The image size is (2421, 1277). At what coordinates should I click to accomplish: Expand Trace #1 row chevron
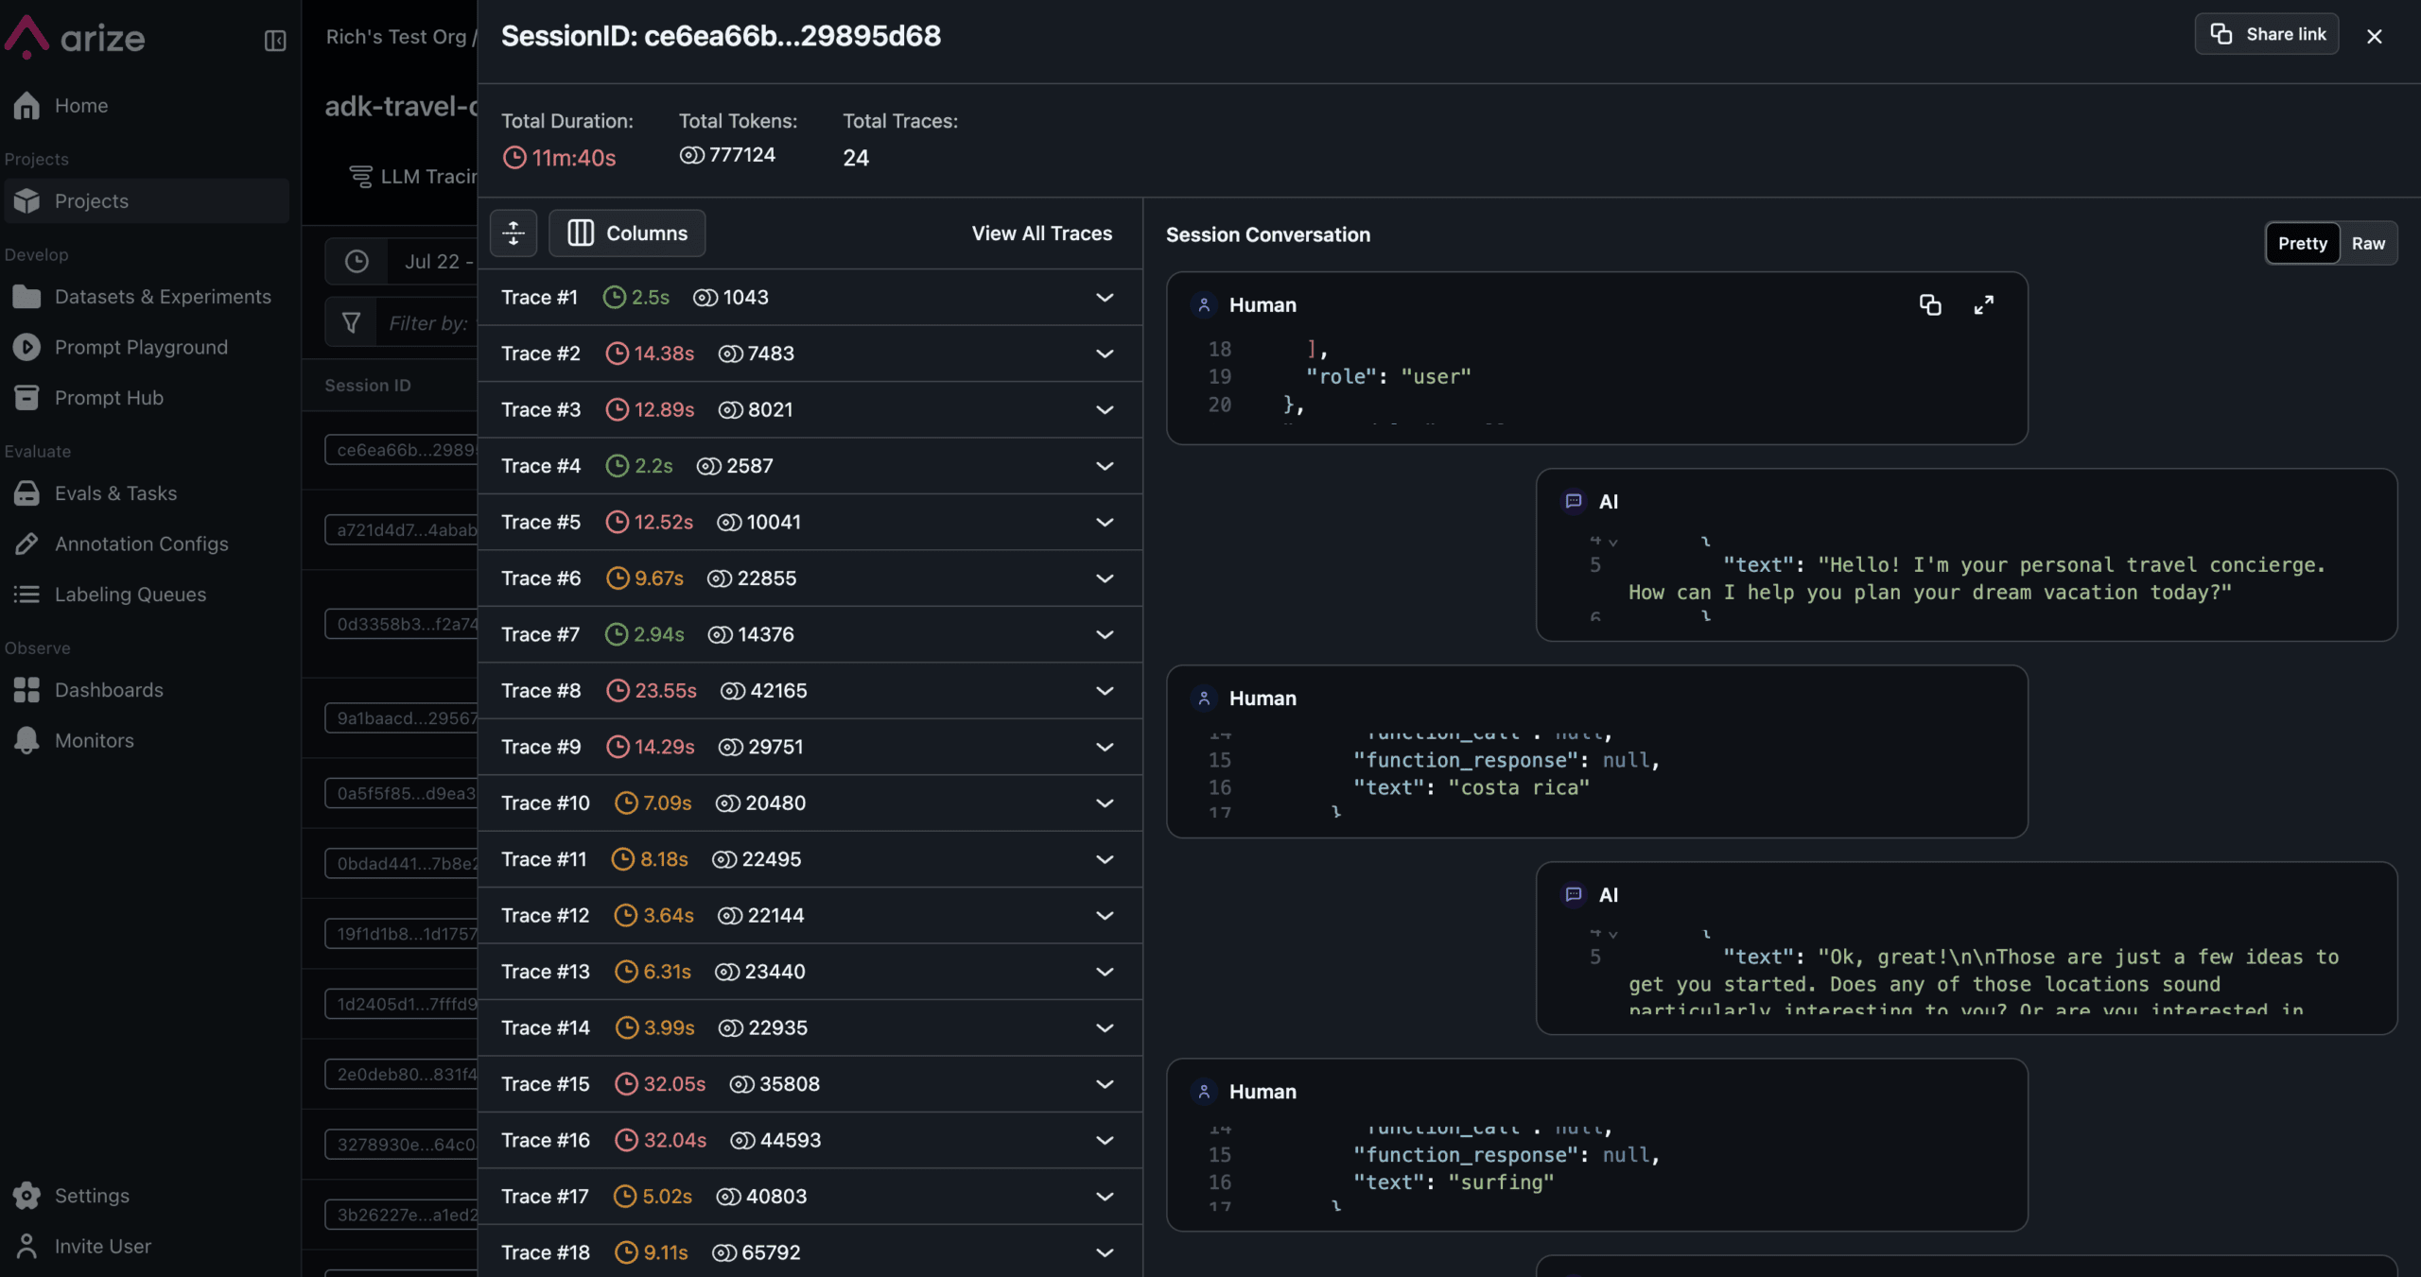(1104, 298)
